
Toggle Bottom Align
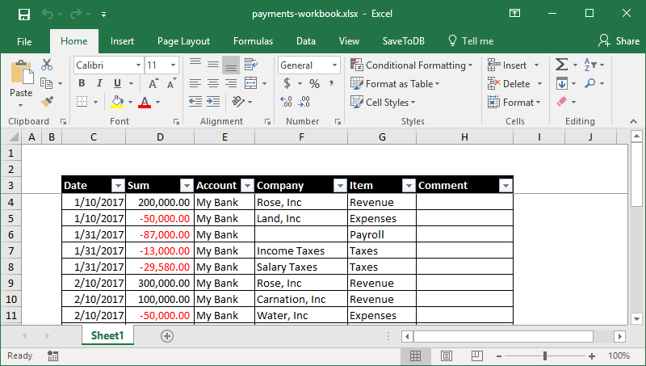[x=231, y=65]
